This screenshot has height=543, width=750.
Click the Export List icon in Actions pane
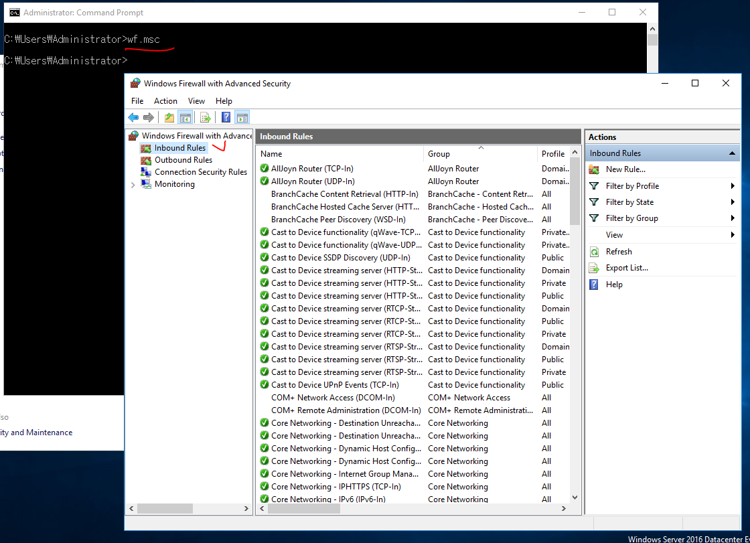tap(594, 268)
